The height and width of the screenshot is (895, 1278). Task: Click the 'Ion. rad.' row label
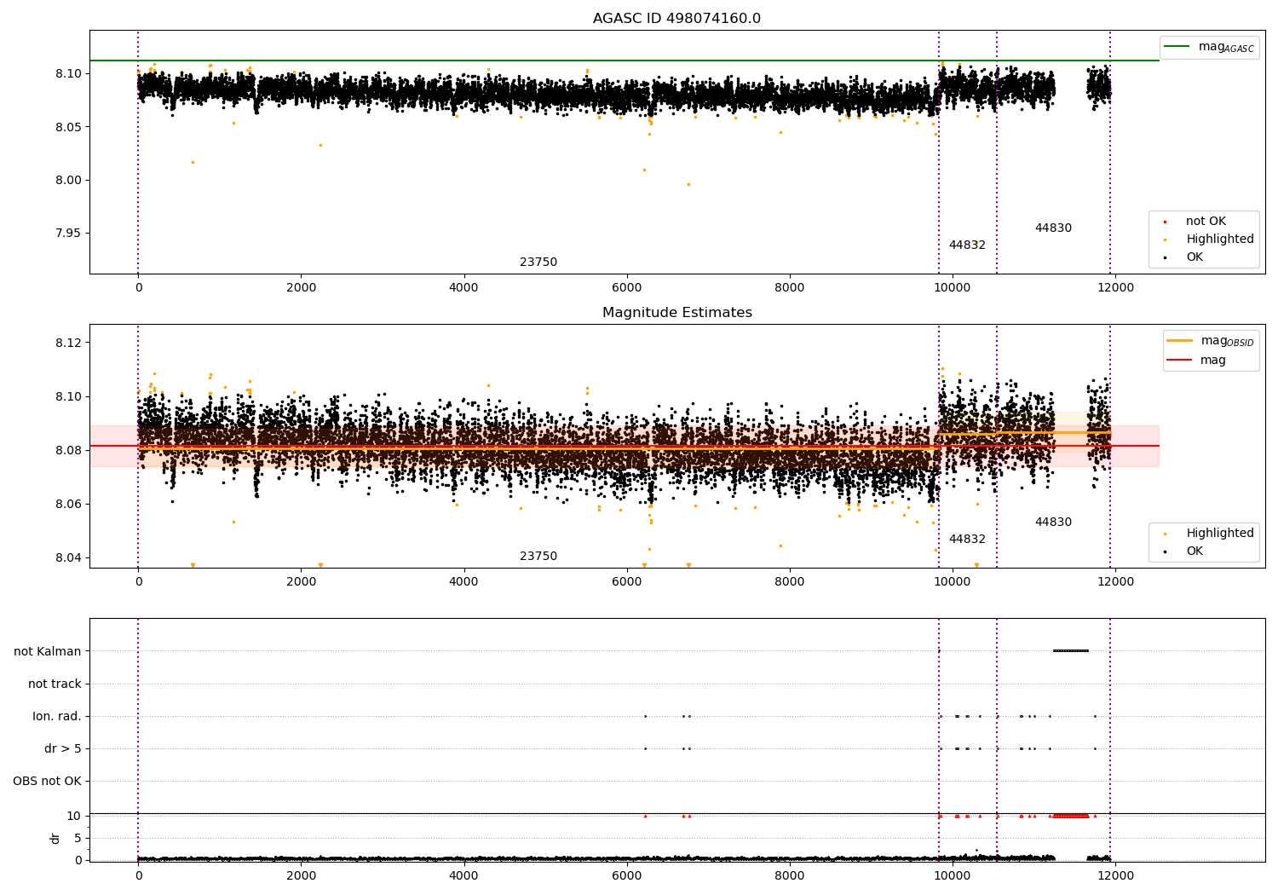(57, 717)
